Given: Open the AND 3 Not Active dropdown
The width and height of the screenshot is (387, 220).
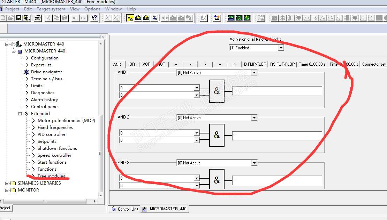Looking at the screenshot, I should coord(254,163).
